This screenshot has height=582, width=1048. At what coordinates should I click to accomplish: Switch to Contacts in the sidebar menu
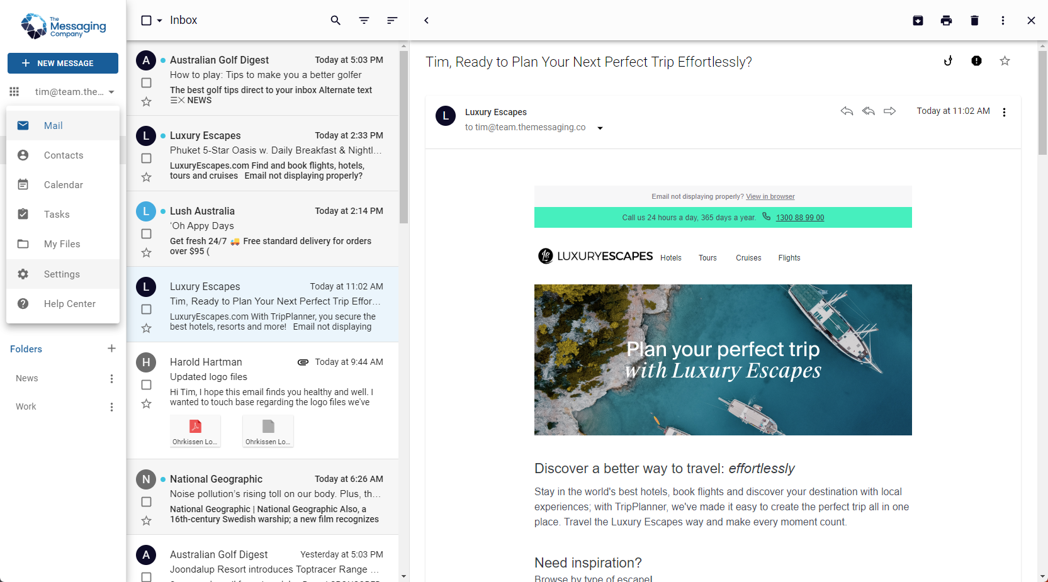(x=63, y=155)
